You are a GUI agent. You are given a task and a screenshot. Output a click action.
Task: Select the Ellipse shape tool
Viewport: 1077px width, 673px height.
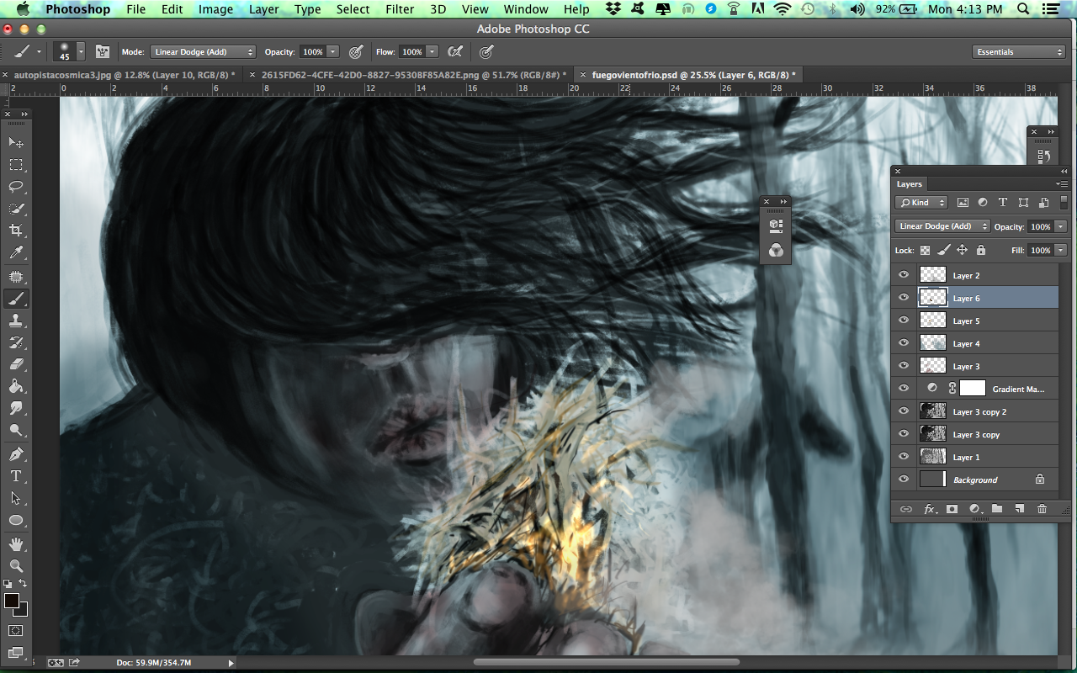(16, 521)
